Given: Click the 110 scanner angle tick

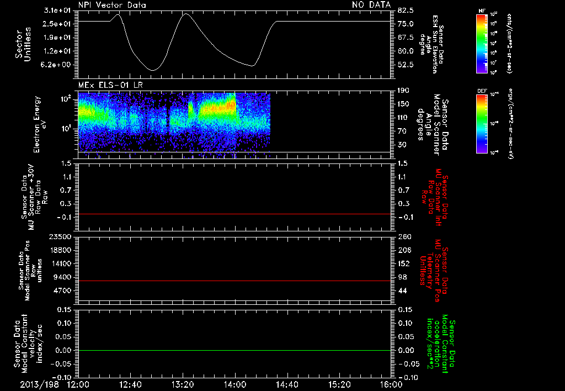Looking at the screenshot, I should (x=404, y=118).
